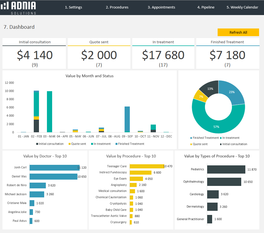
Task: Click the Teenager Care yellow bar
Action: pos(147,166)
